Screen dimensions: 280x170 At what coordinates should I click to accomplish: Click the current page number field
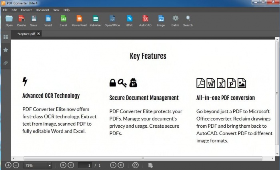pos(85,165)
